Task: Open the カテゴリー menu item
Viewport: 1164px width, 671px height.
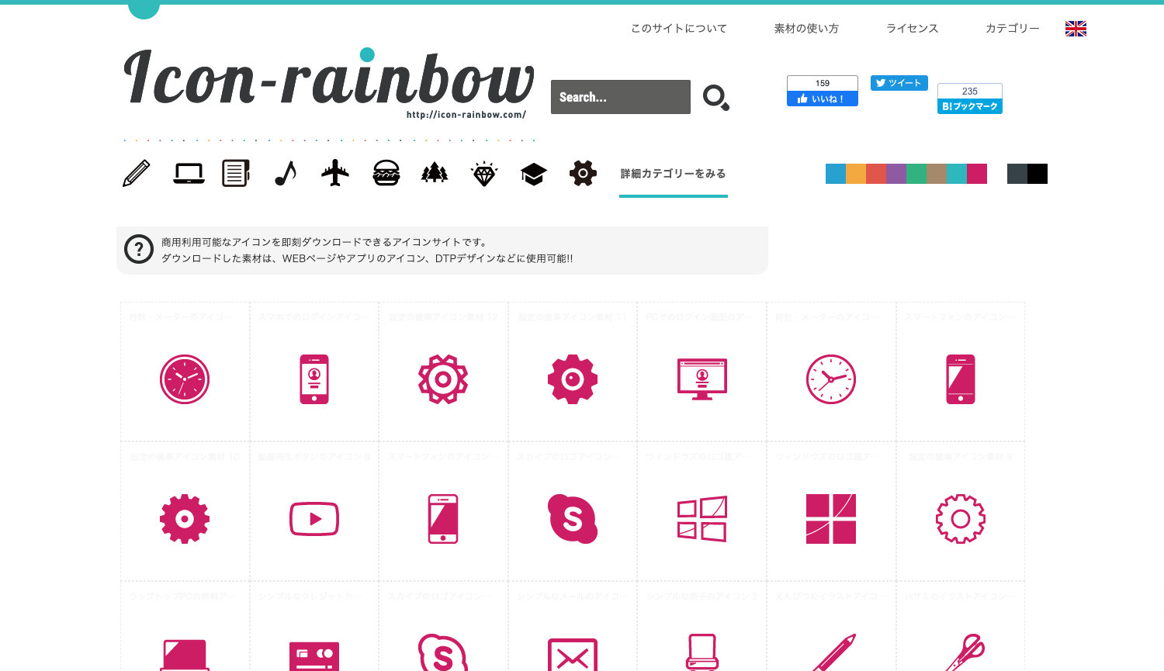Action: coord(1013,29)
